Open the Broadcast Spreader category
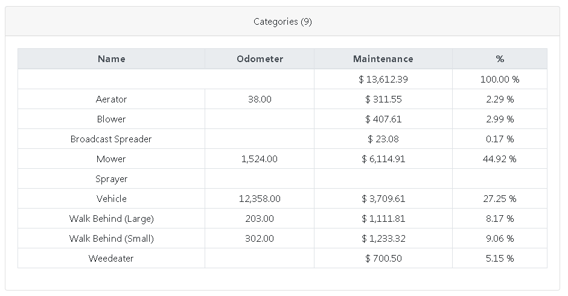 111,139
